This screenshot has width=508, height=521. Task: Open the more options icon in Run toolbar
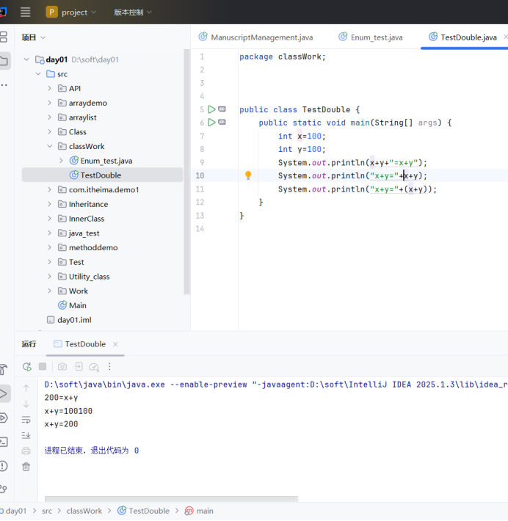[x=110, y=367]
